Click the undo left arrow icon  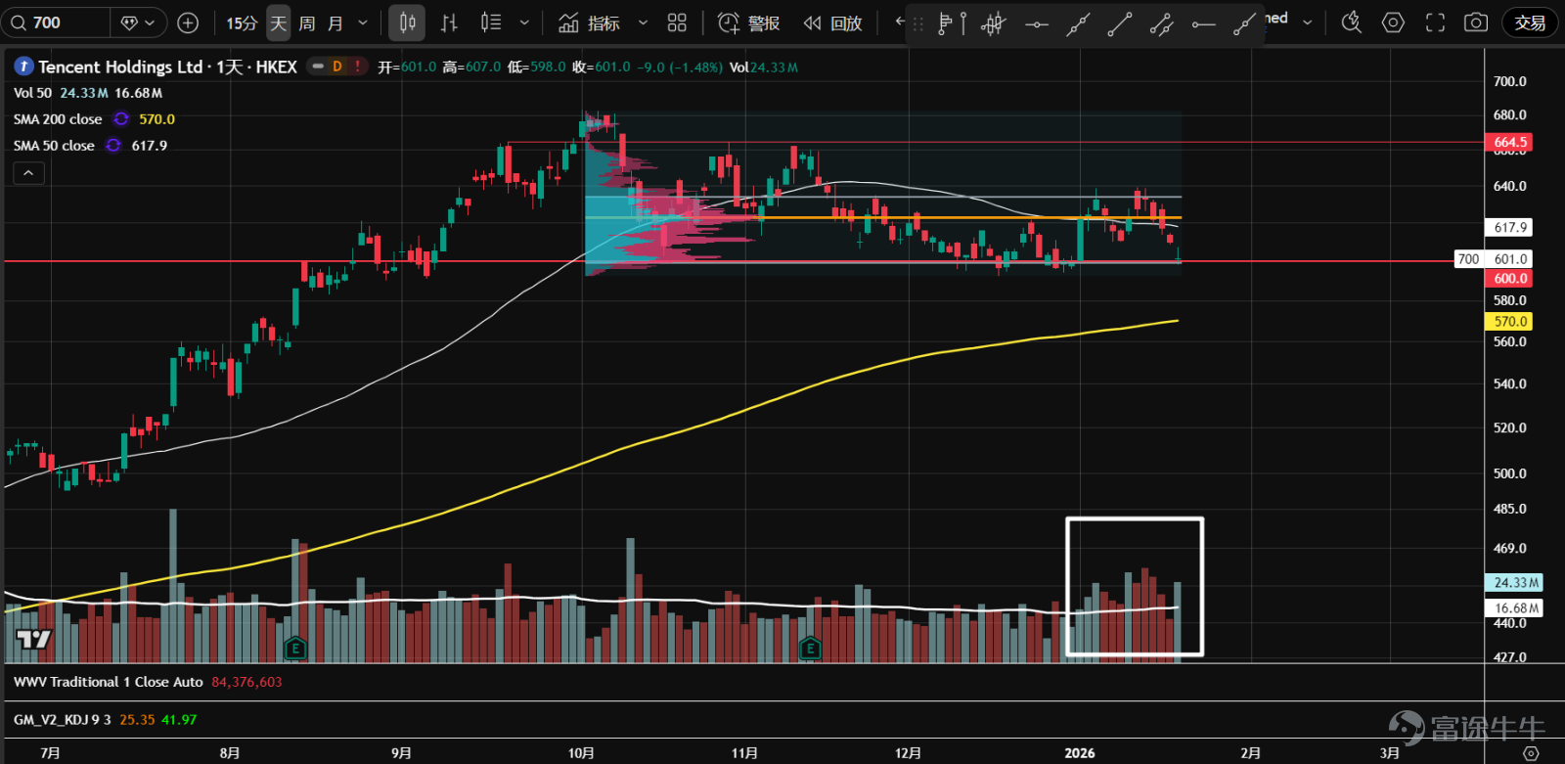(x=899, y=22)
